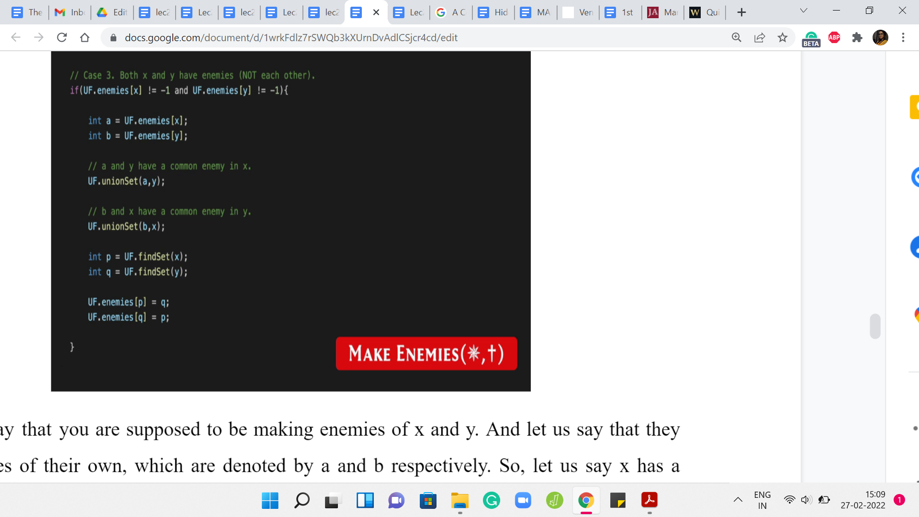The image size is (919, 517).
Task: Open the '1st' Docs tab
Action: coord(620,12)
